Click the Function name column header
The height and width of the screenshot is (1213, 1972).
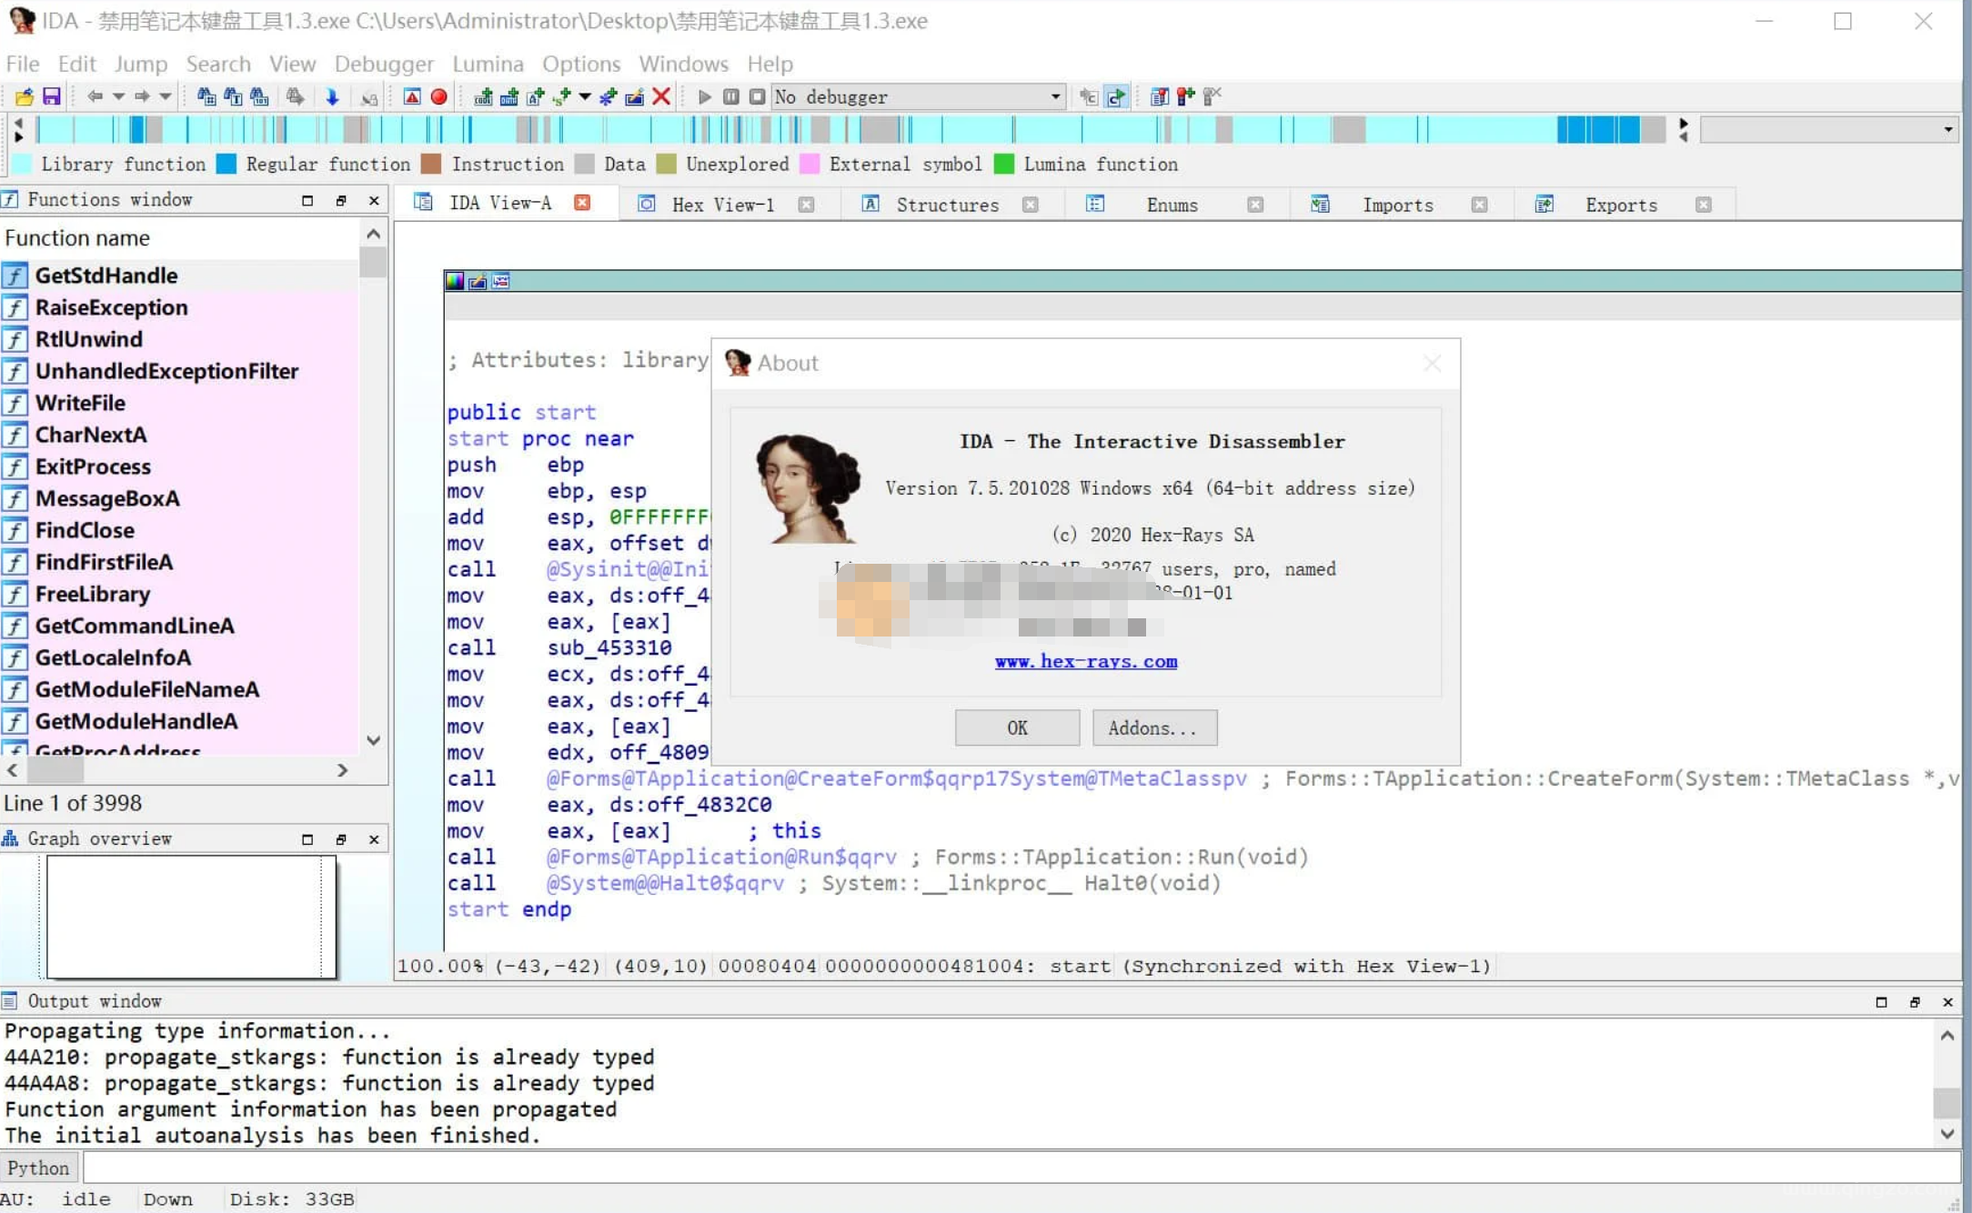pos(180,238)
